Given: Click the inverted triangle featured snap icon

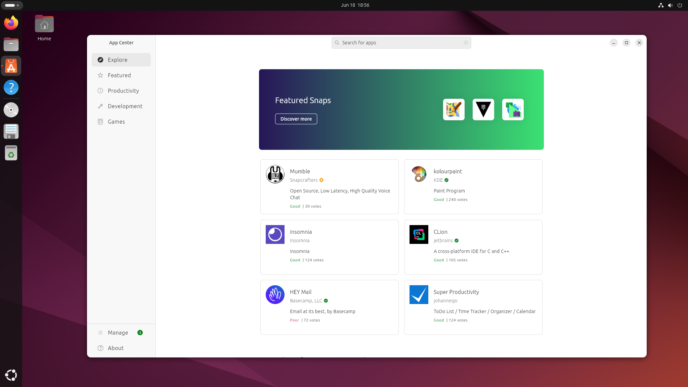Looking at the screenshot, I should coord(483,109).
